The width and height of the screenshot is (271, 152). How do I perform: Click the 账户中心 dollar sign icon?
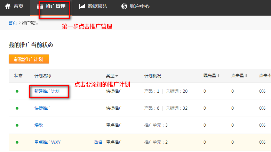[x=124, y=6]
